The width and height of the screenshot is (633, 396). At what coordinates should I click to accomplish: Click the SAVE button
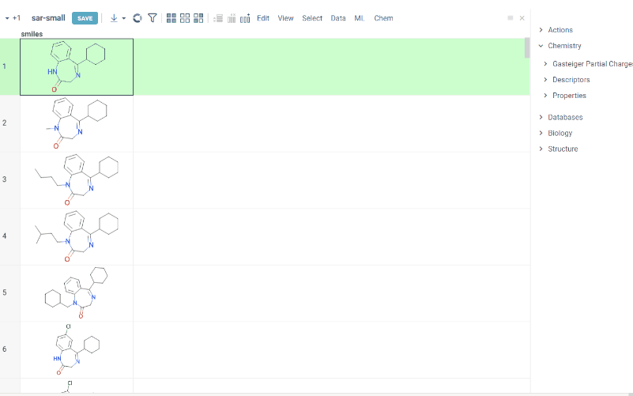coord(85,18)
